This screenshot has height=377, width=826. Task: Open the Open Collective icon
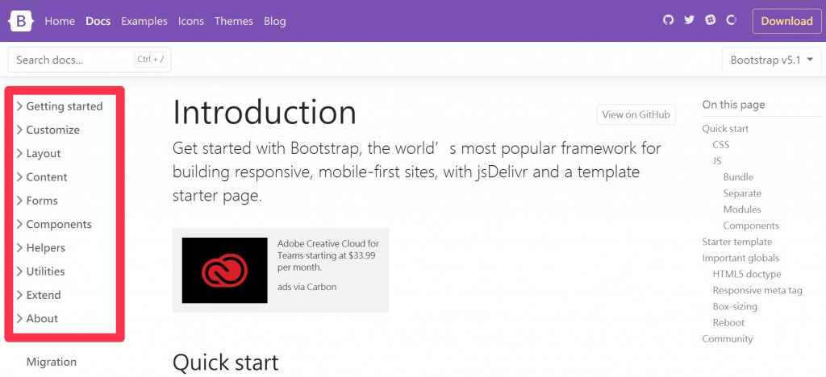pyautogui.click(x=731, y=20)
